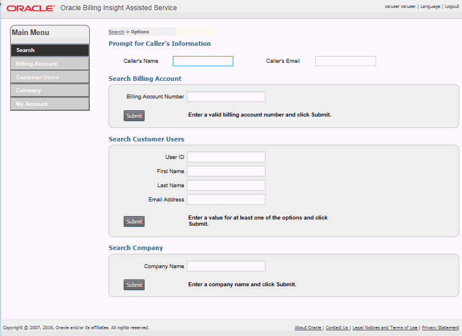Click the csruser csruser user name
The image size is (462, 336).
400,6
